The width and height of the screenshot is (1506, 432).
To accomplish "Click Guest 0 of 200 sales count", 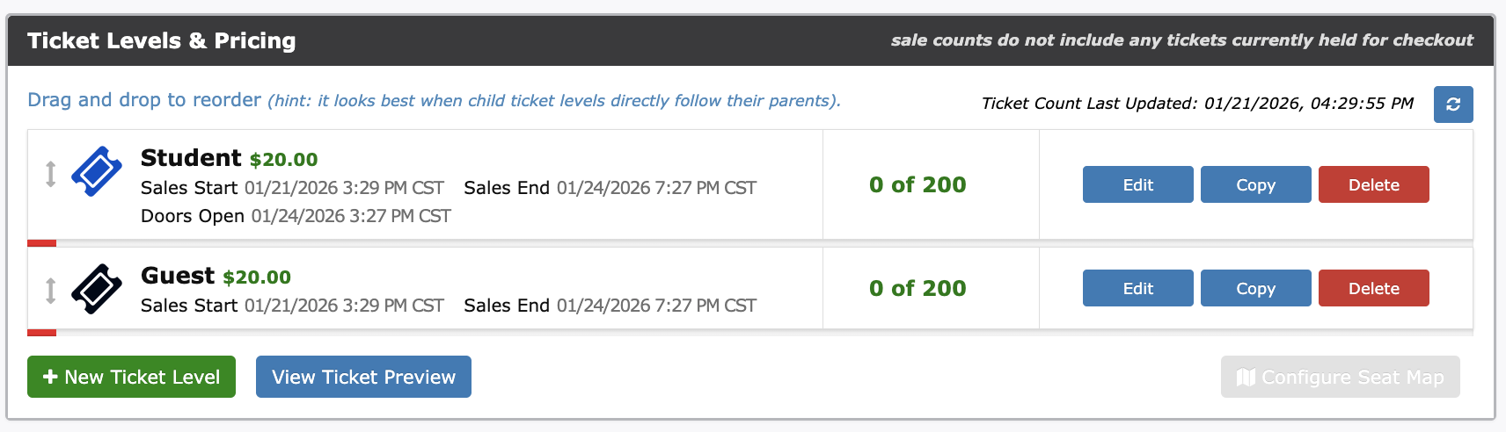I will (x=917, y=288).
